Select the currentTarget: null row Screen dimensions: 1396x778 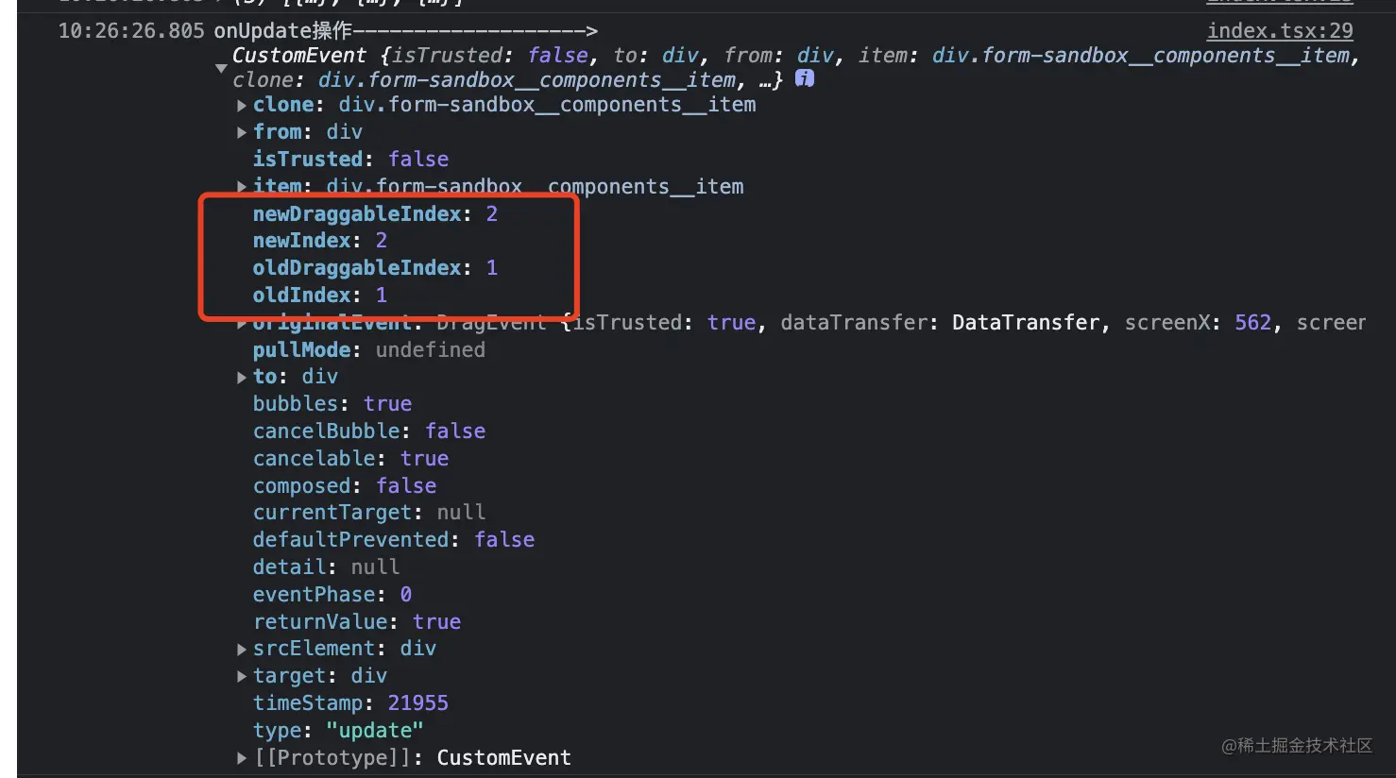(369, 513)
